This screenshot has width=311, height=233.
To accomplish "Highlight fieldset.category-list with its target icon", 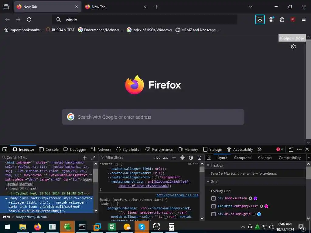I will tap(261, 206).
